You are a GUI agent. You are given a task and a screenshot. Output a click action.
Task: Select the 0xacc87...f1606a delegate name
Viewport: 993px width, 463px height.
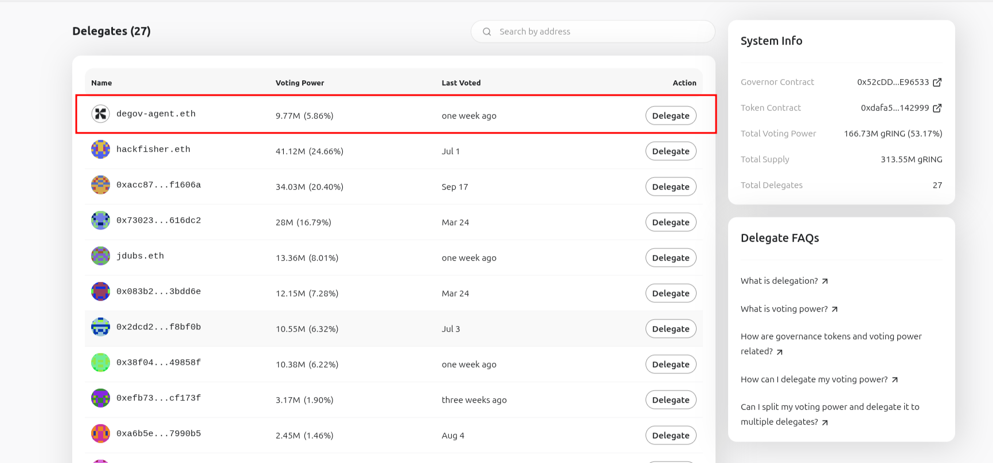[158, 185]
